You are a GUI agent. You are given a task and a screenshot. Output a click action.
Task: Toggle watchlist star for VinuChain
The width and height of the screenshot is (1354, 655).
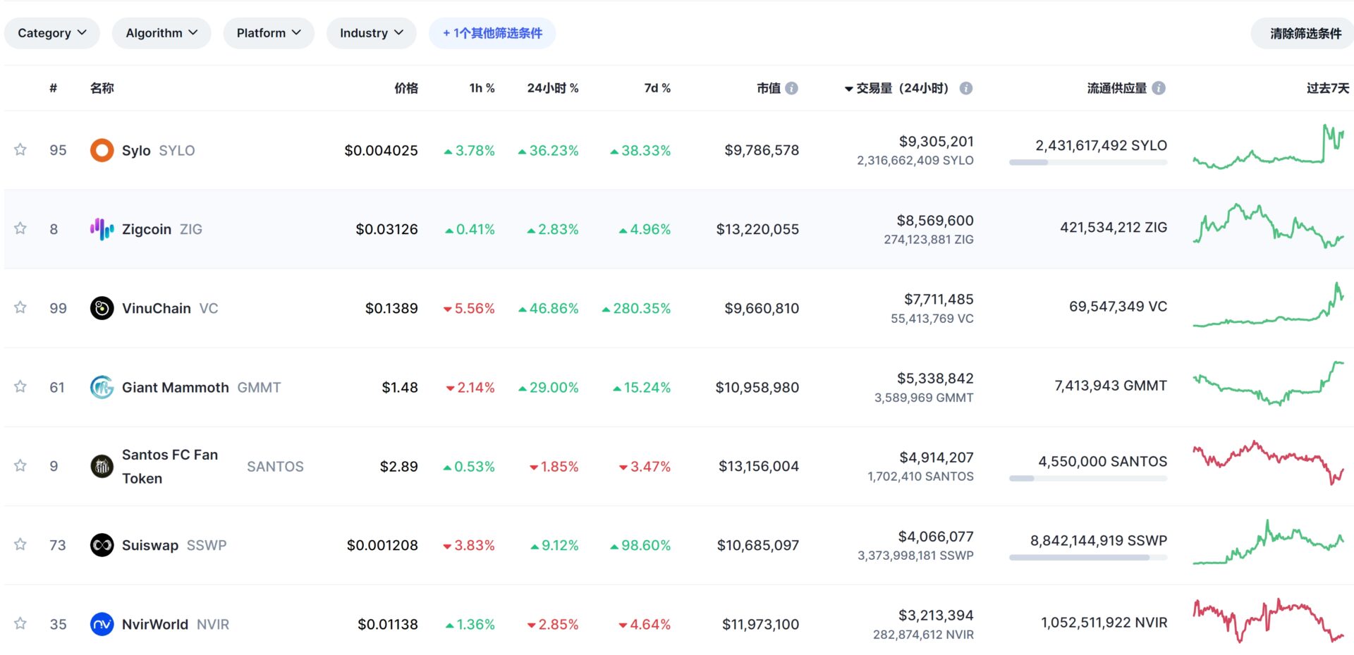[x=20, y=307]
